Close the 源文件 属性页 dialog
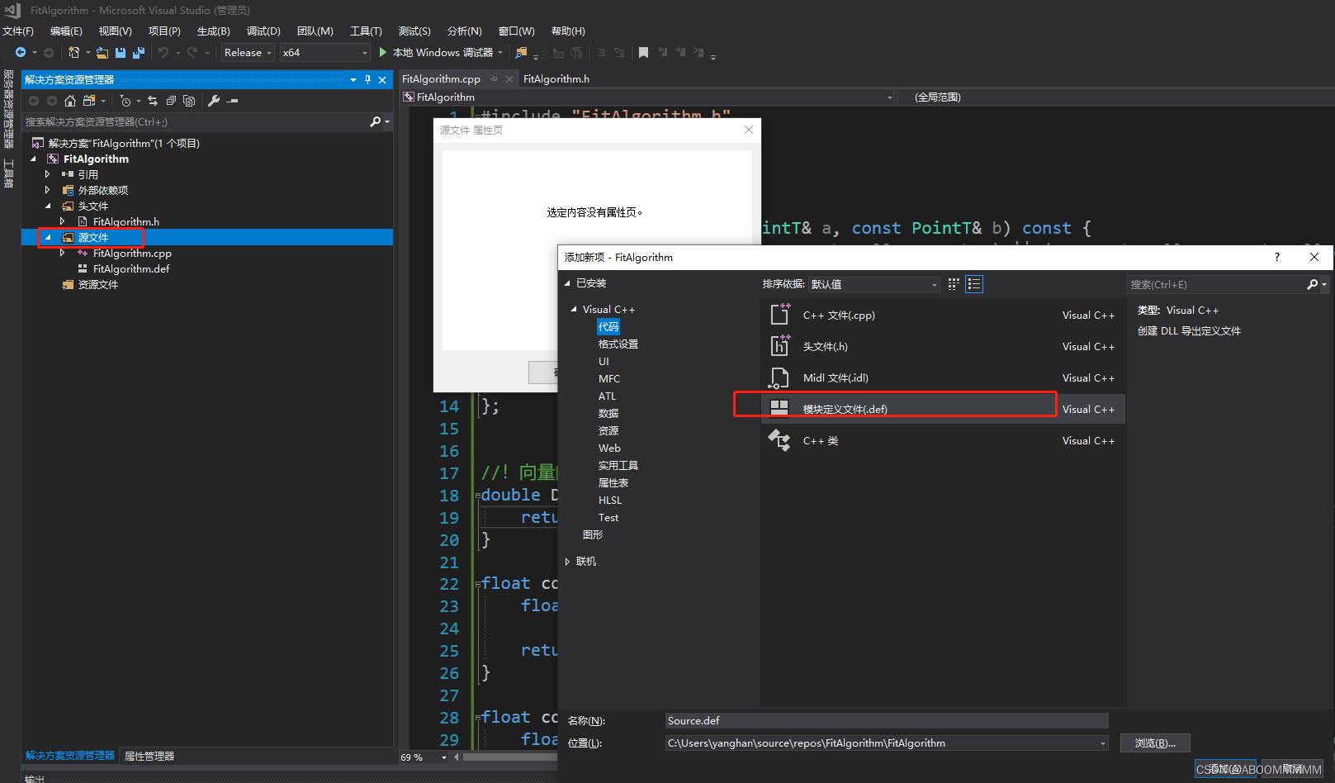This screenshot has width=1335, height=783. coord(749,130)
